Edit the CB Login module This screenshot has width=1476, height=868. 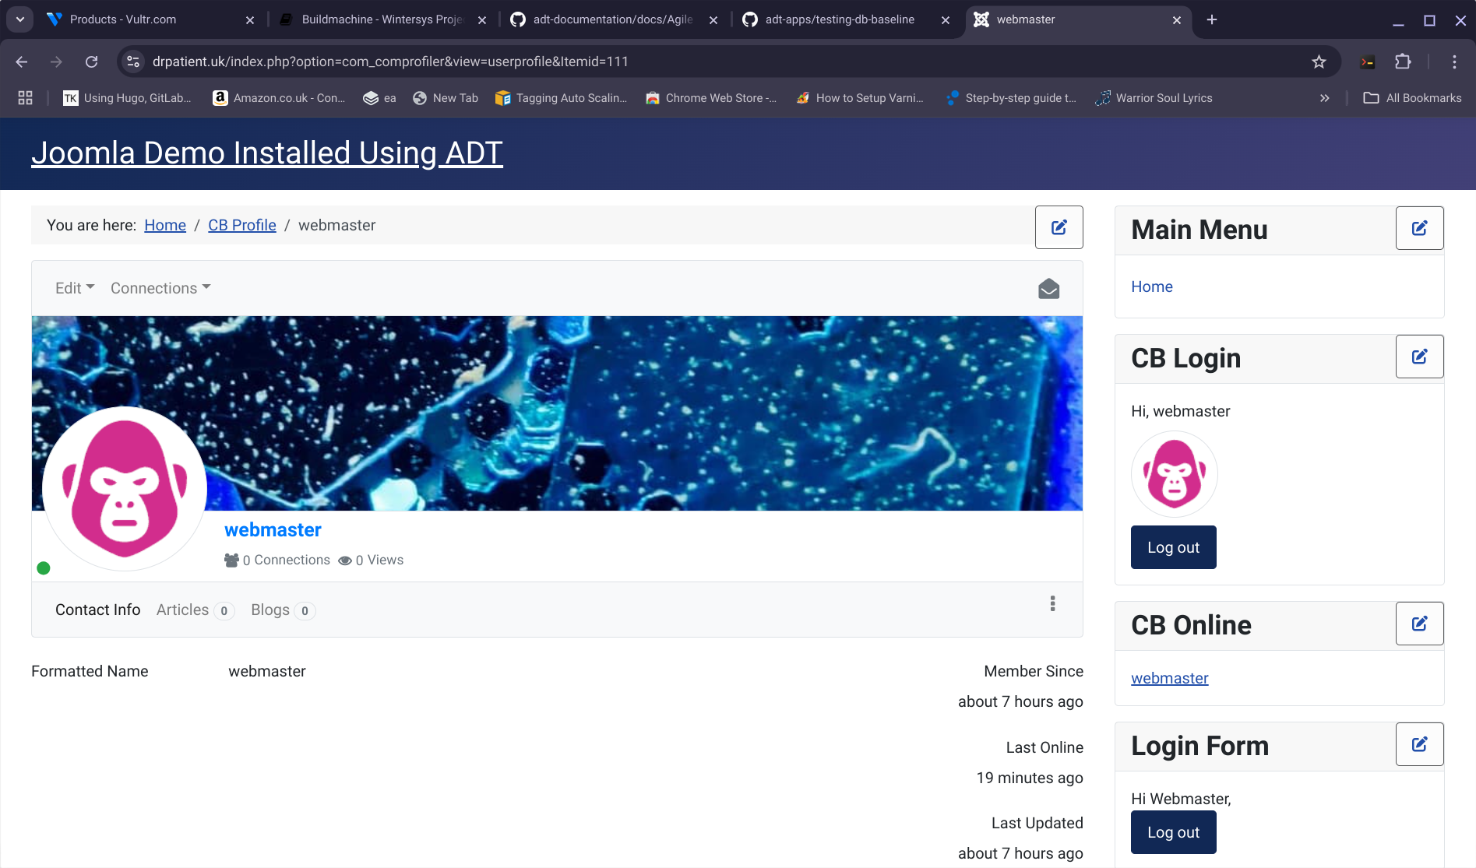pos(1419,357)
